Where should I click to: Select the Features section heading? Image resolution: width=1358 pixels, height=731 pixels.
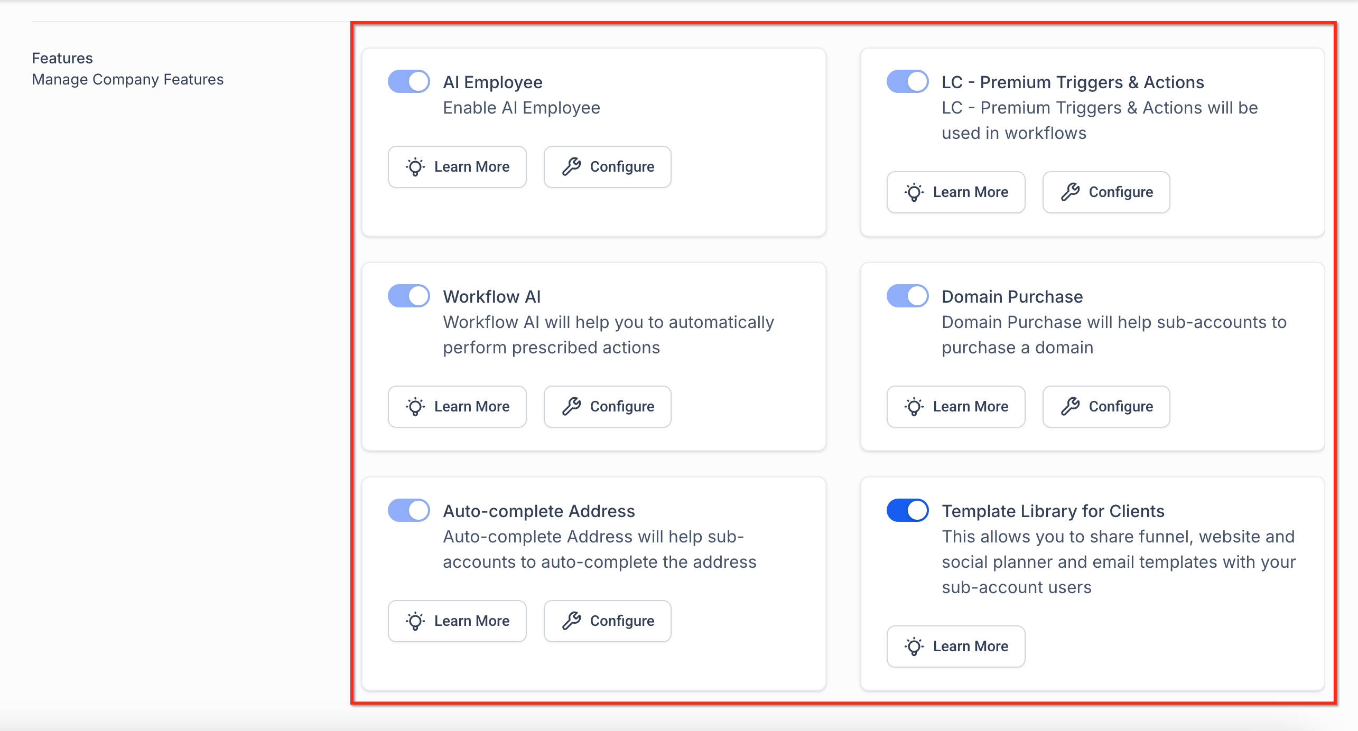coord(62,58)
